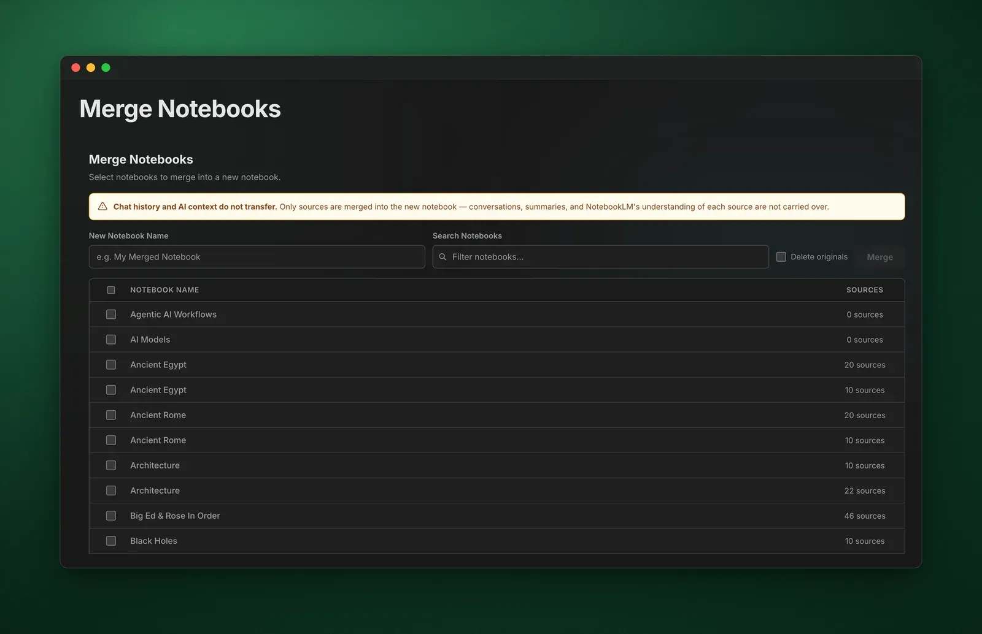
Task: Check the AI Models notebook checkbox
Action: [x=111, y=340]
